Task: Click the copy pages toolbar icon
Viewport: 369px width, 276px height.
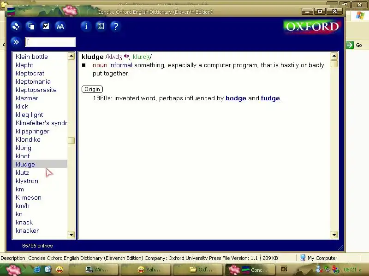Action: click(x=31, y=26)
